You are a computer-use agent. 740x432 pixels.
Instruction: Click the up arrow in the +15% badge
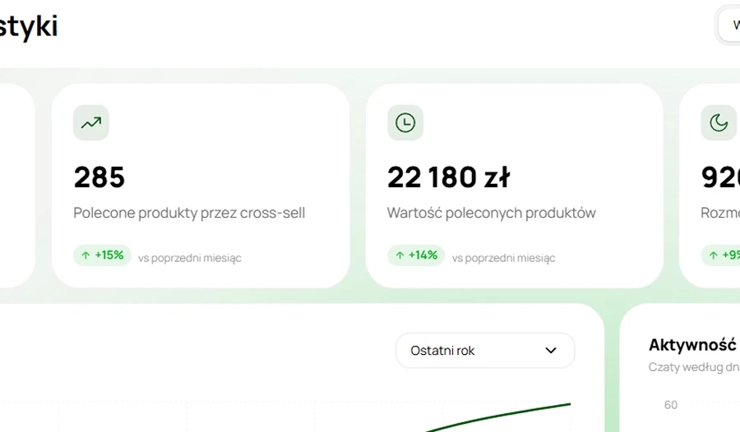[86, 255]
